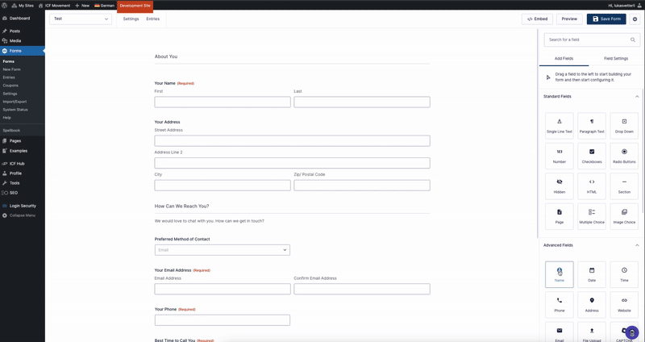Add a Hidden field
Viewport: 645px width, 342px height.
point(559,186)
